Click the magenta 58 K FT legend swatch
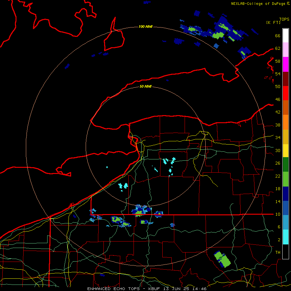Screen dimensions: 291x291 pos(286,64)
